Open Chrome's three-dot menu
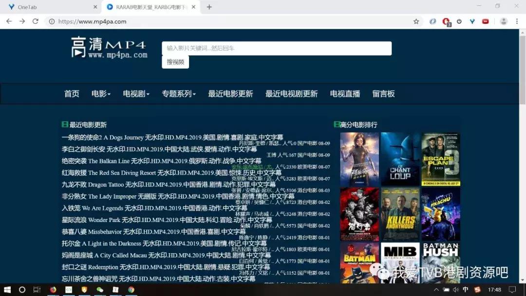Viewport: 526px width, 296px height. (x=517, y=21)
